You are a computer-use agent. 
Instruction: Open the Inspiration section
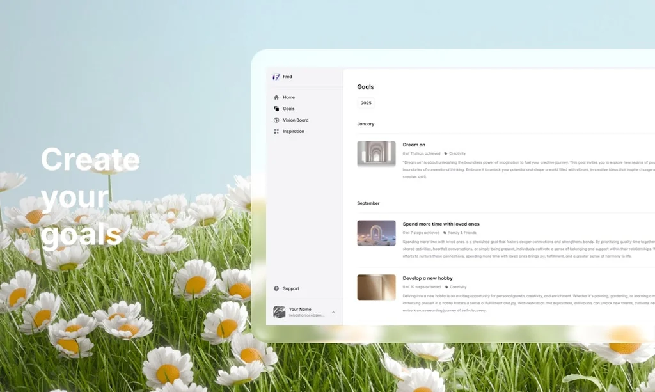click(294, 131)
